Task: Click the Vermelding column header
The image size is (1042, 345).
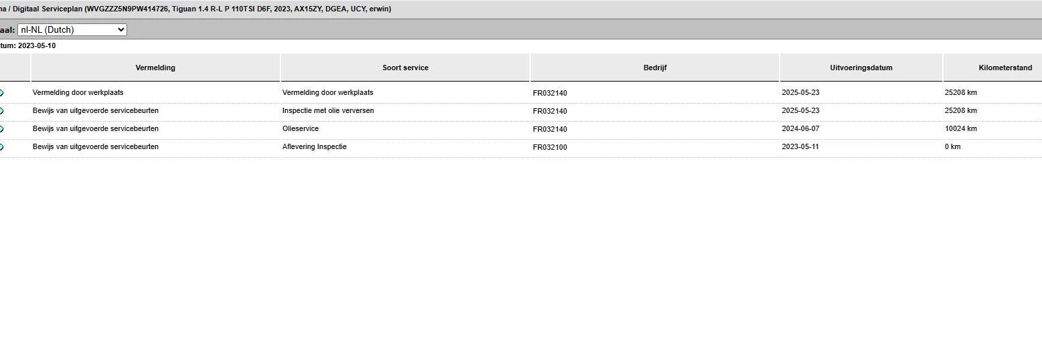Action: (x=155, y=68)
